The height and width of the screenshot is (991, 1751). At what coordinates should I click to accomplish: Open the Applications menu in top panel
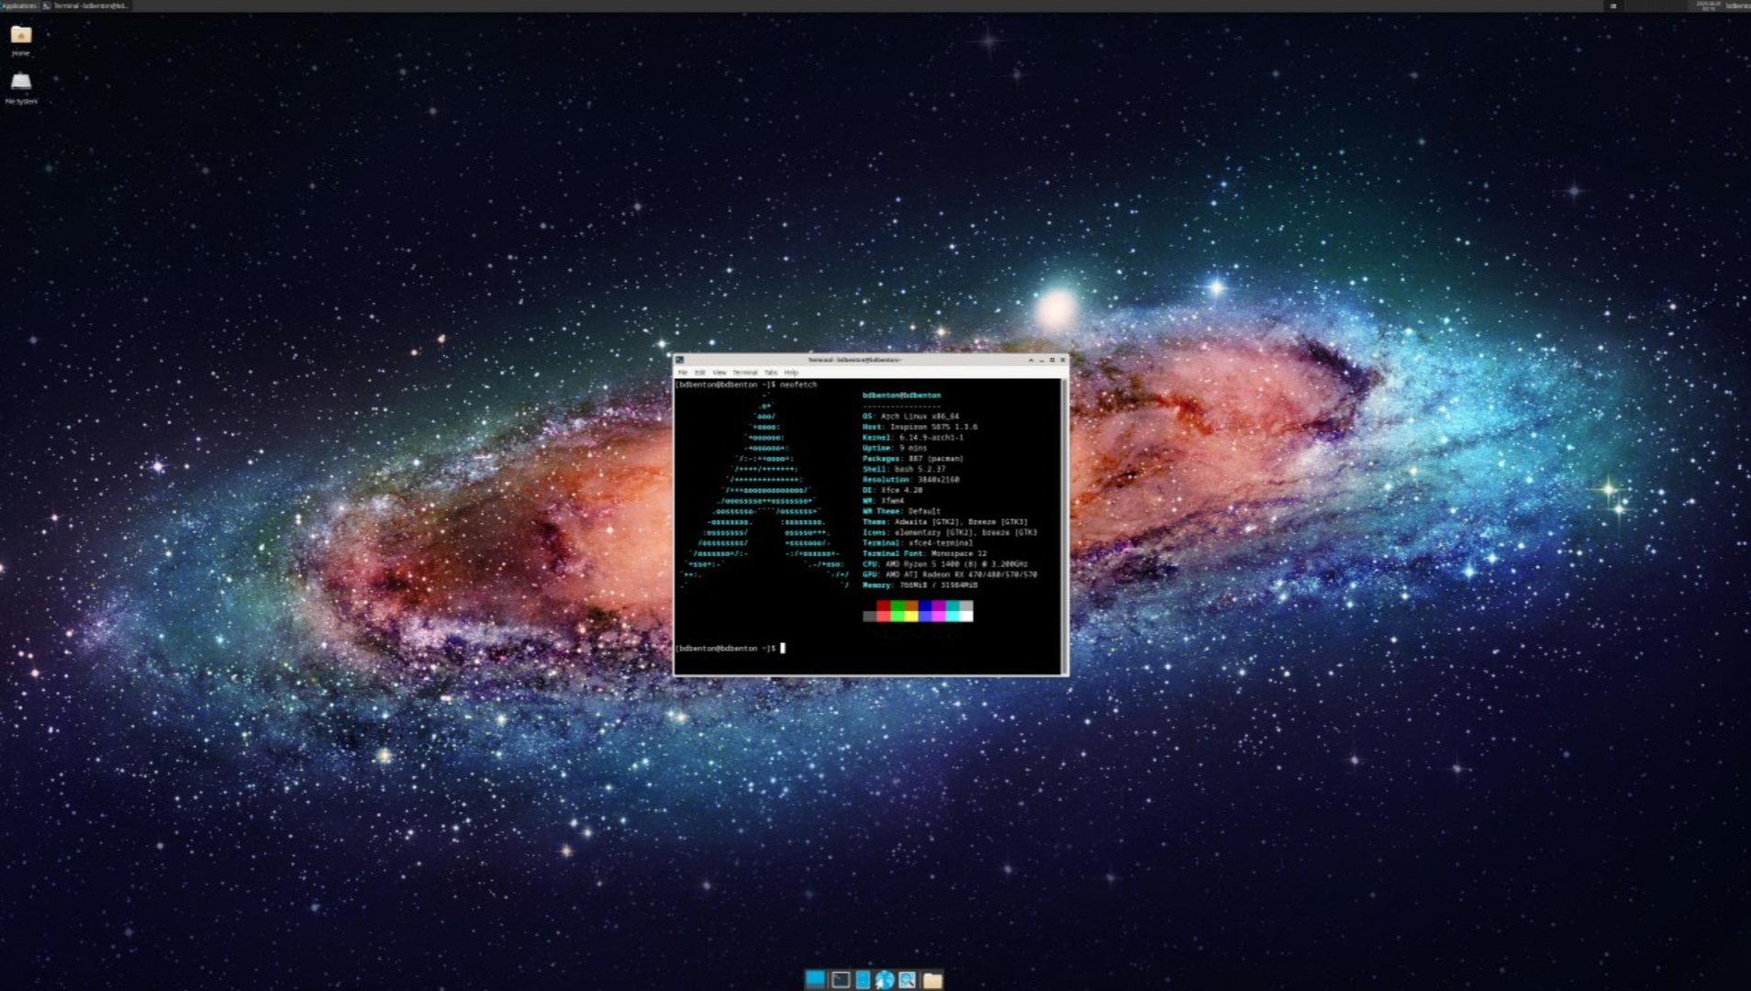(x=19, y=6)
